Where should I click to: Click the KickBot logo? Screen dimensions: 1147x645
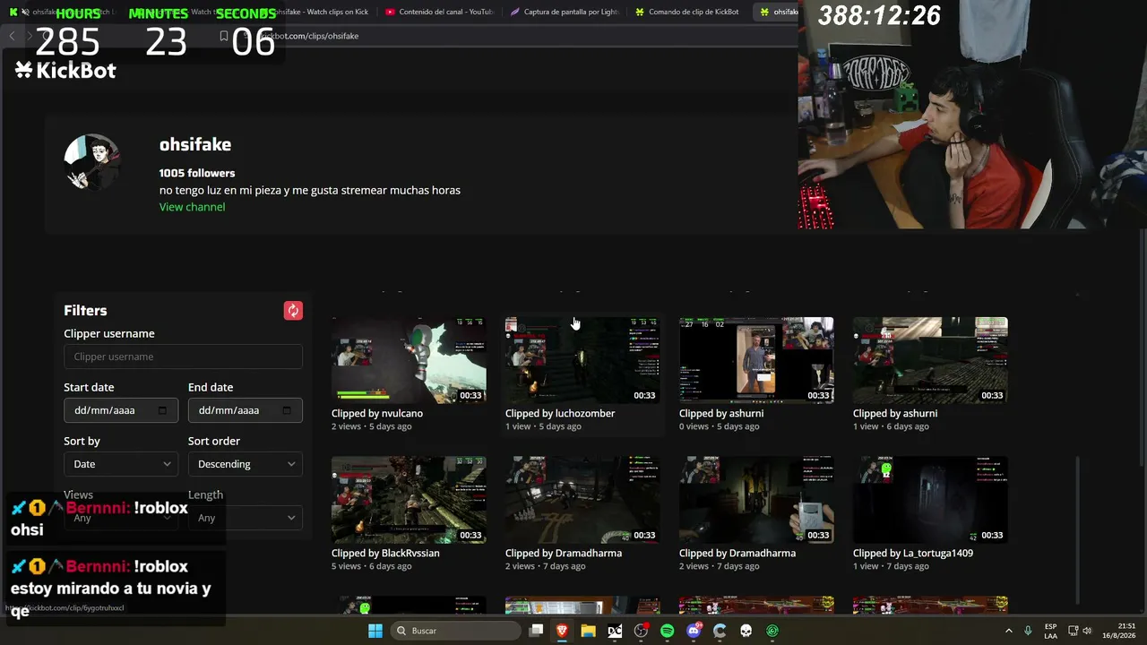coord(65,70)
